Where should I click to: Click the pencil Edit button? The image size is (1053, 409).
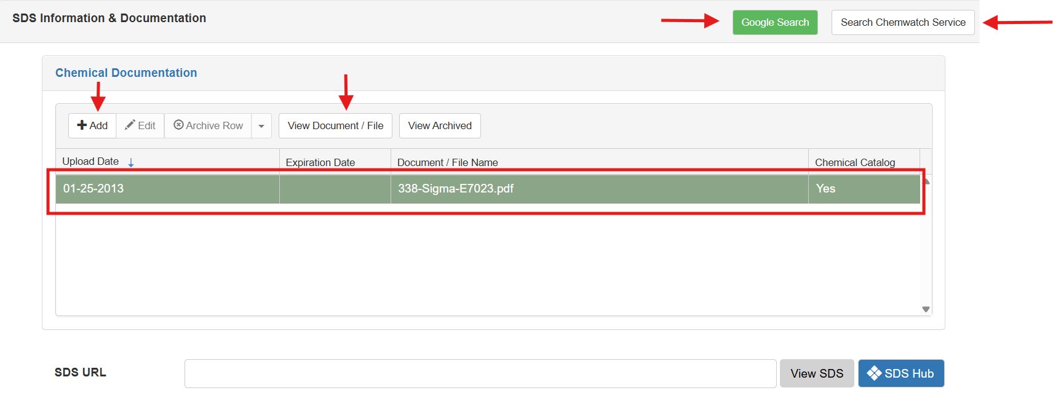point(140,125)
